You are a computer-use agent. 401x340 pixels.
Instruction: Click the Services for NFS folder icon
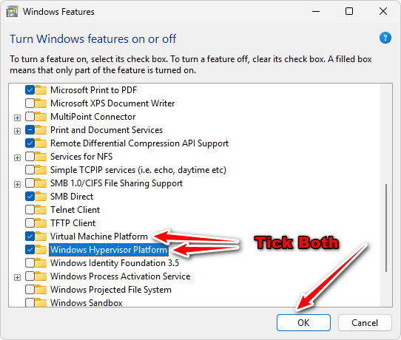tap(41, 157)
